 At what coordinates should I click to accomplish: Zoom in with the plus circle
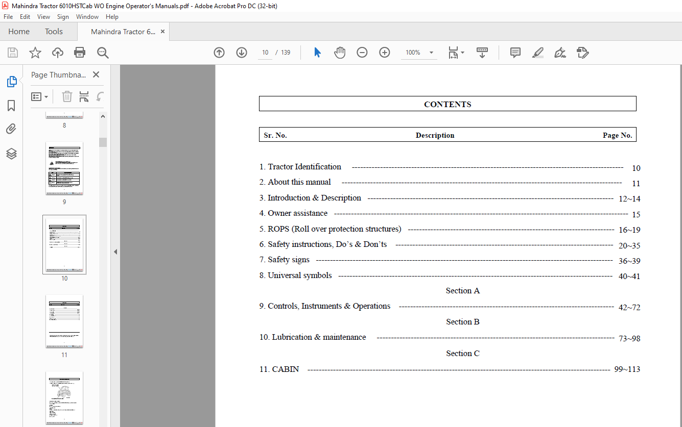385,53
